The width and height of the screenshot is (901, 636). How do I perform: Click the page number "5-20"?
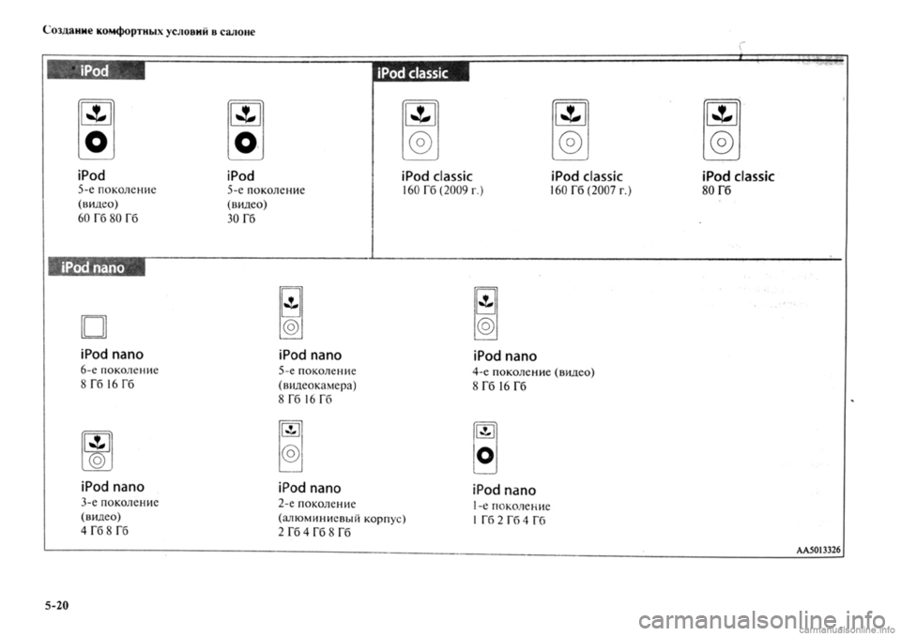(57, 605)
